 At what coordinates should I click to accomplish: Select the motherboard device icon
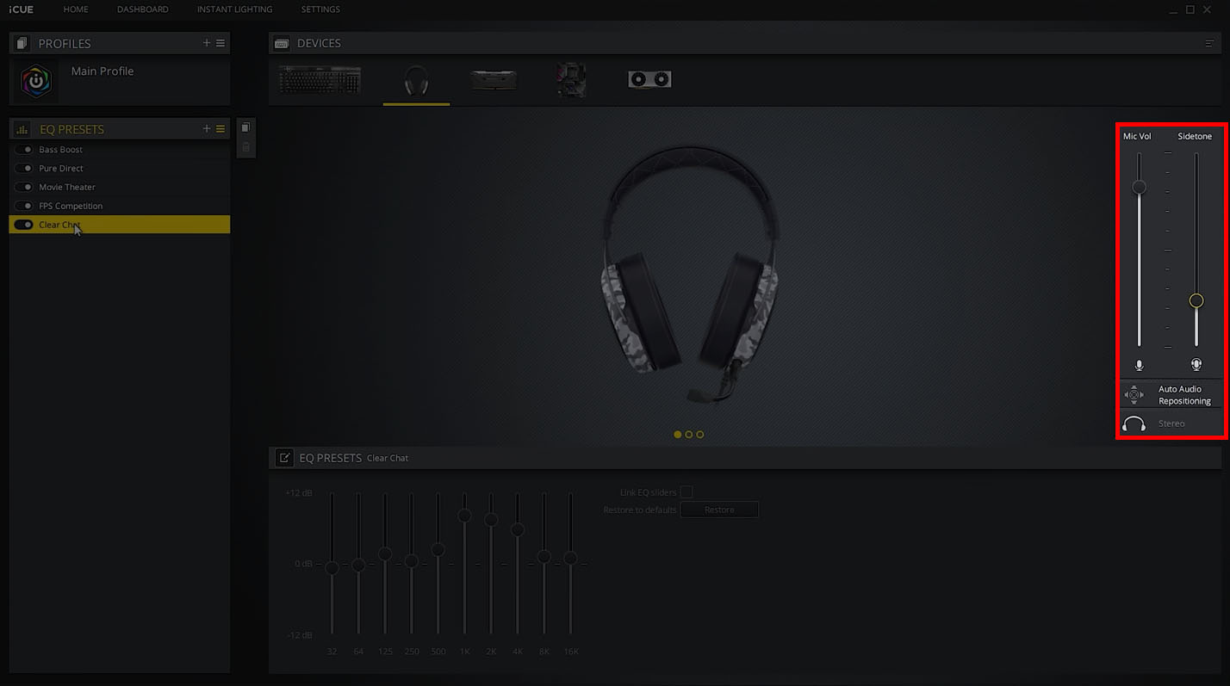[x=571, y=79]
